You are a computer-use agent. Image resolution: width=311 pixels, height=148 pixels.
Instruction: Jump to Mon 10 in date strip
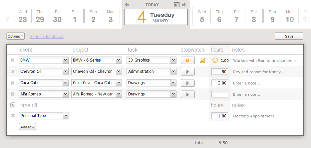tap(290, 16)
